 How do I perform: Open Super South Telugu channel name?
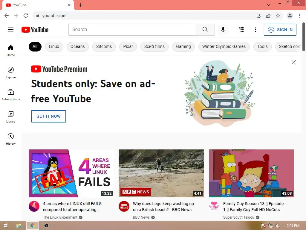point(239,217)
